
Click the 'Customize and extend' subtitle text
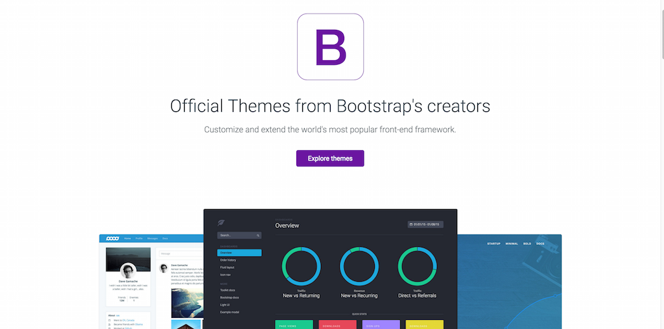pos(330,130)
